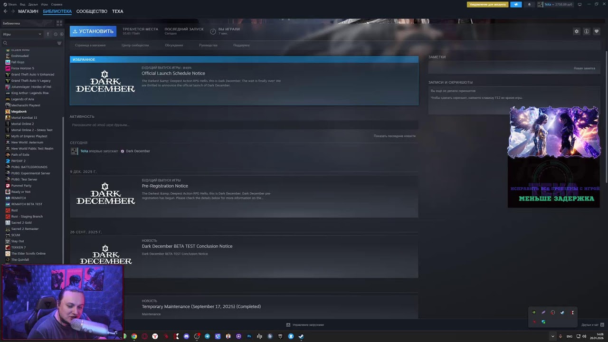Open Dark December thumbnail in featured news

pos(105,81)
